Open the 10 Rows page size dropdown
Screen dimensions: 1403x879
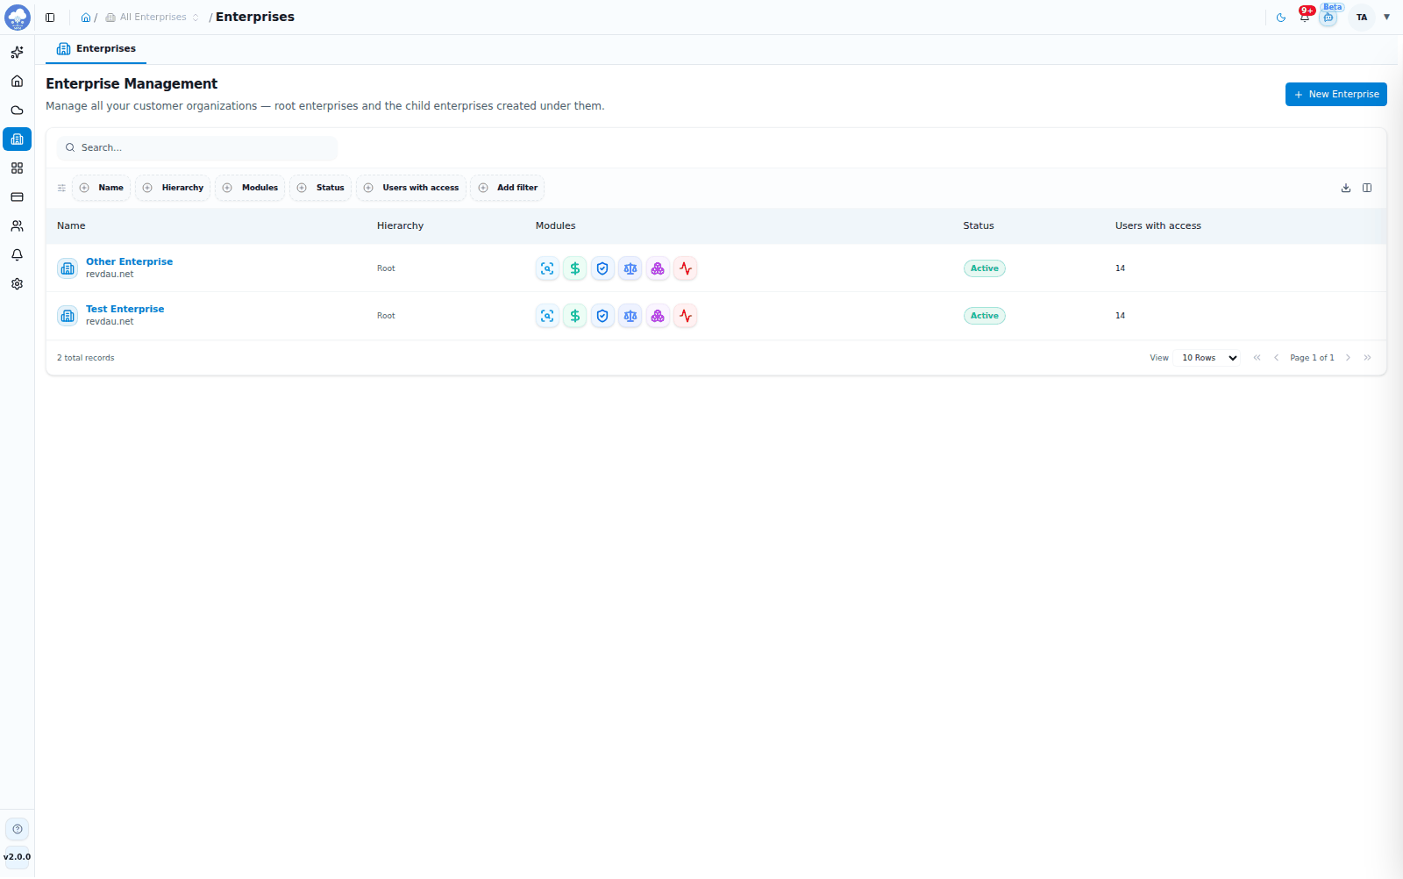[x=1208, y=358]
